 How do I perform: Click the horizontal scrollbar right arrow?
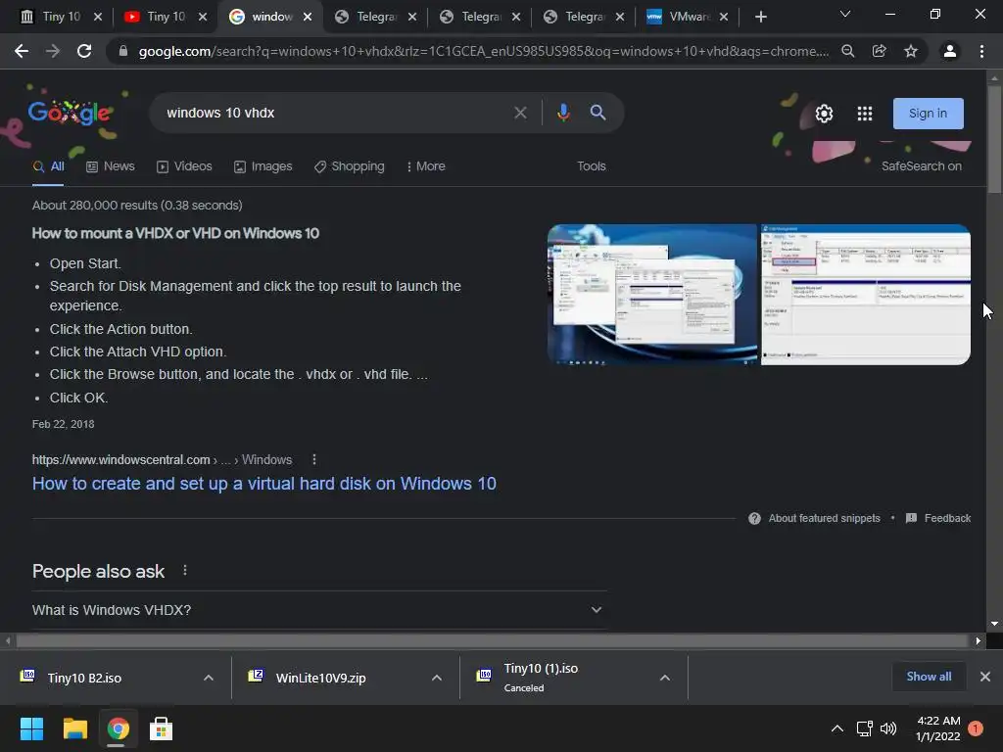tap(979, 640)
